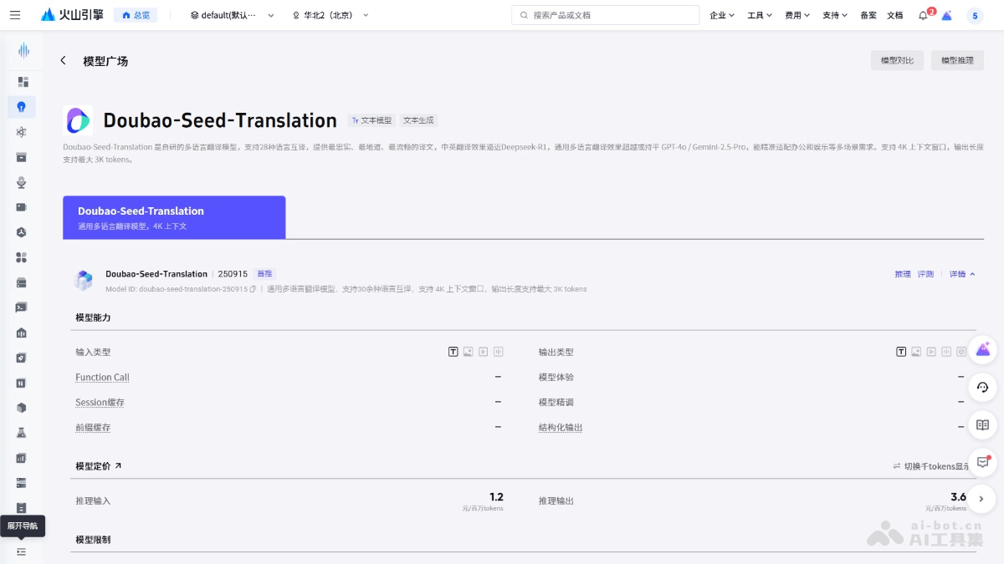
Task: Open the documentation book icon on the right edge
Action: point(983,425)
